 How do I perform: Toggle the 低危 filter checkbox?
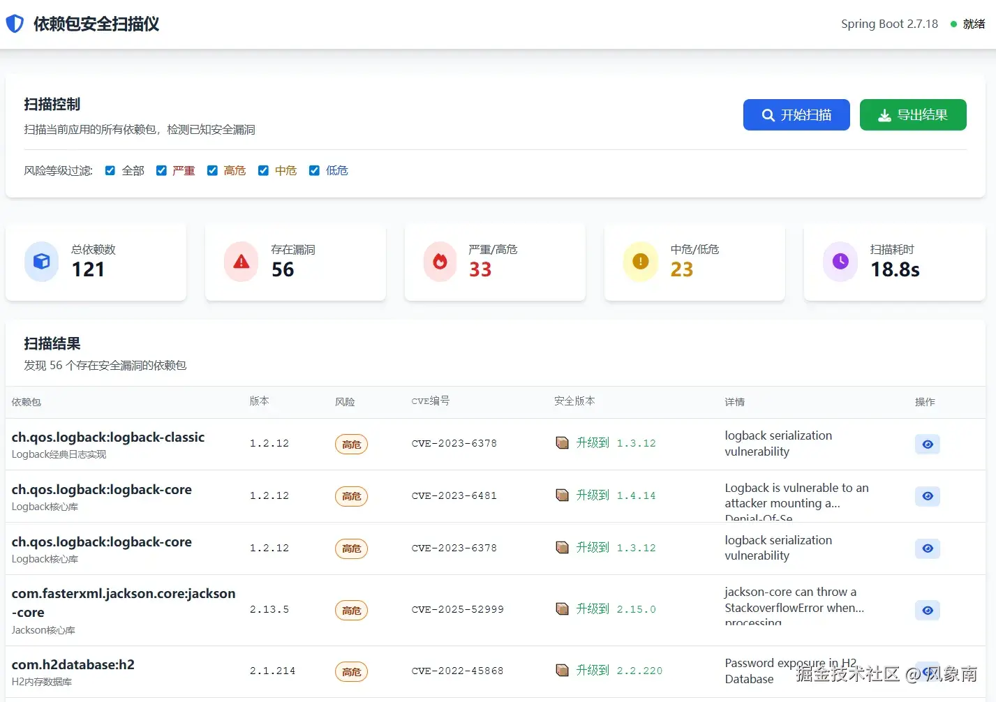tap(314, 171)
